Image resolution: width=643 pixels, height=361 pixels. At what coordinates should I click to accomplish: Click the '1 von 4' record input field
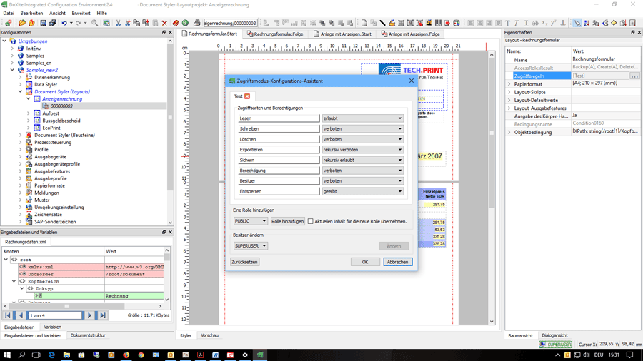coord(55,315)
